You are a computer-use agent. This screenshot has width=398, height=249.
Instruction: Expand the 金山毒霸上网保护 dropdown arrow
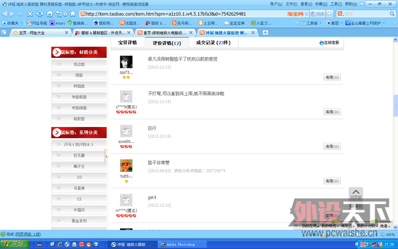tap(383, 23)
